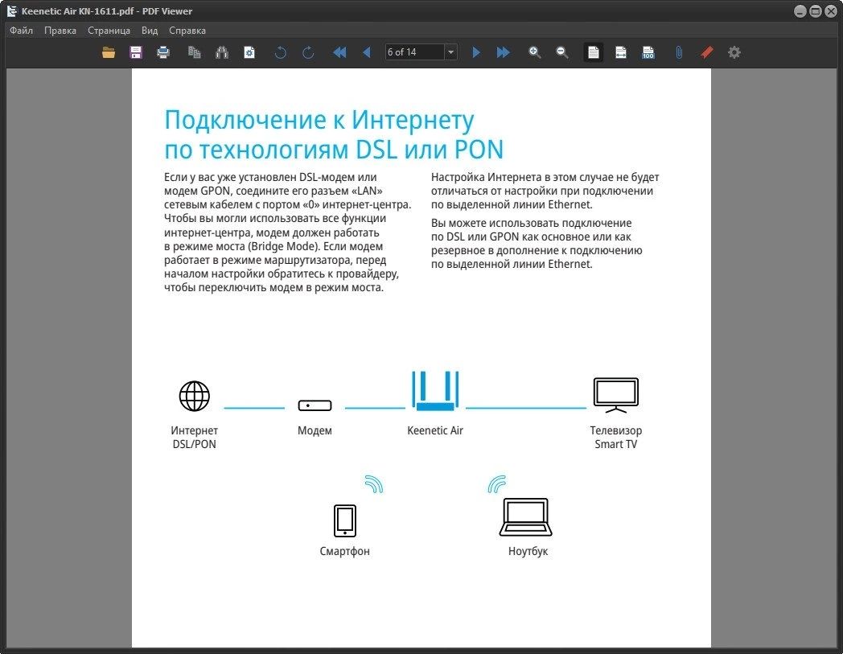Zoom out with the magnifier minus icon
The width and height of the screenshot is (843, 654).
pyautogui.click(x=561, y=52)
